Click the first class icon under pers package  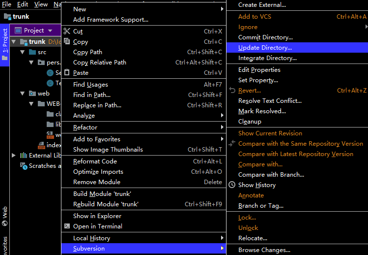click(x=50, y=73)
